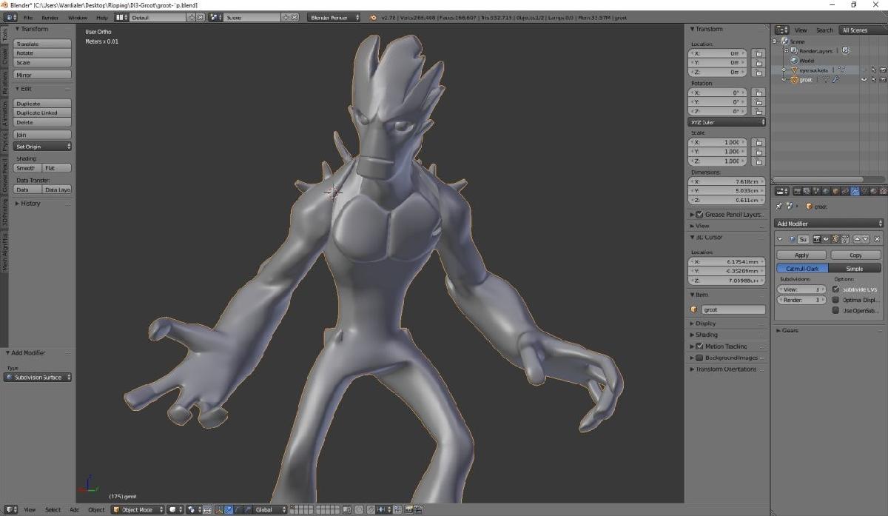This screenshot has height=516, width=888.
Task: Open the Help menu
Action: point(101,17)
